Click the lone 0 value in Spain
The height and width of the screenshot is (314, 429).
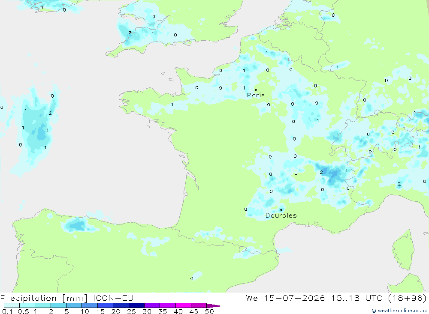pyautogui.click(x=192, y=278)
